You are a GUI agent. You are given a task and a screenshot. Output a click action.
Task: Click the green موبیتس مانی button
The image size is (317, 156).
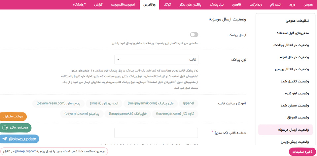16,128
